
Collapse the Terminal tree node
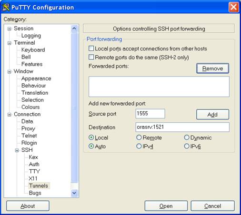click(10, 43)
